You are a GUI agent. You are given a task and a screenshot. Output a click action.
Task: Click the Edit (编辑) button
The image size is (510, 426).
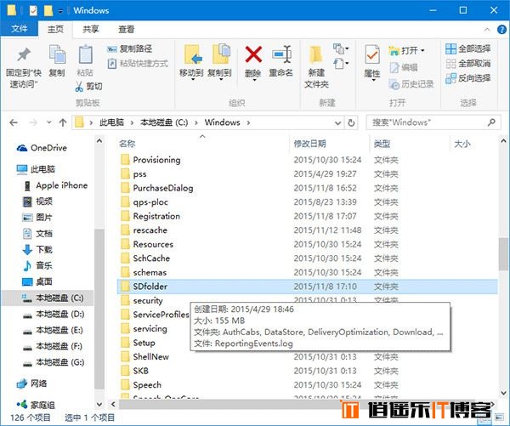(404, 68)
